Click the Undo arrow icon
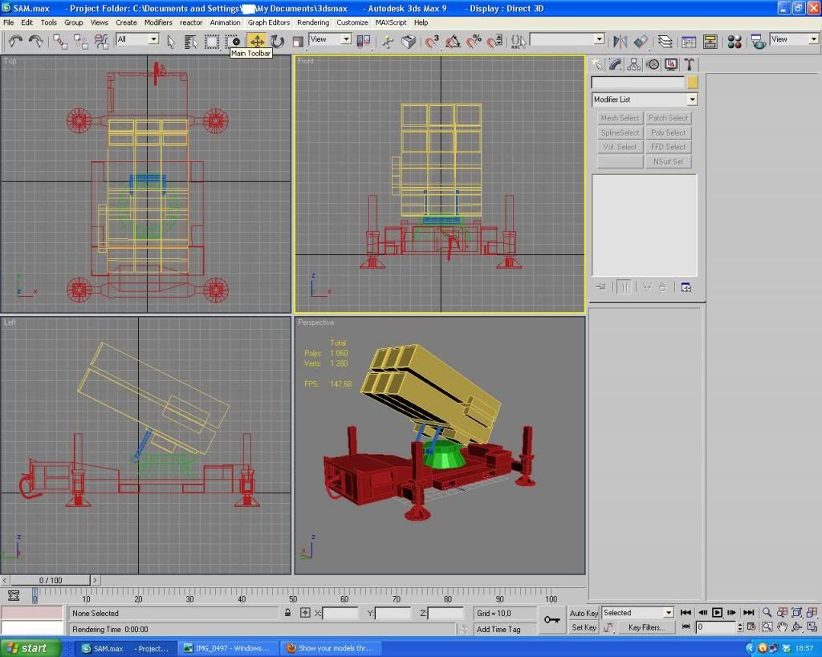Image resolution: width=822 pixels, height=657 pixels. (15, 41)
